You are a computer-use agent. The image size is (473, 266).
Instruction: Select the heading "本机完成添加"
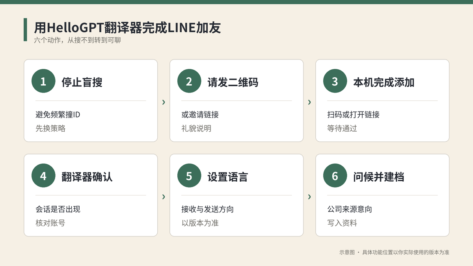(x=384, y=82)
